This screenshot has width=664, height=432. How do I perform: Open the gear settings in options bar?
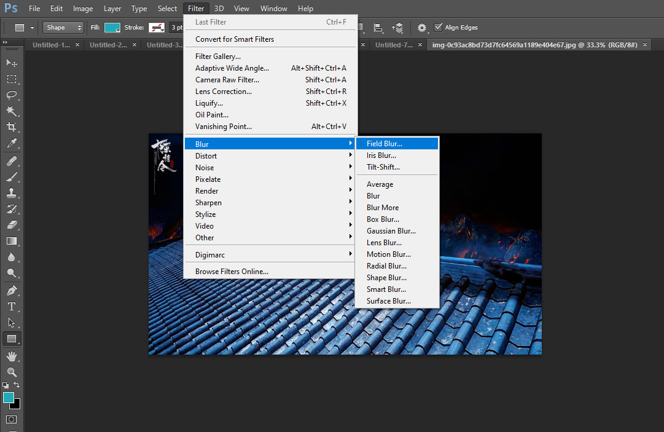421,28
